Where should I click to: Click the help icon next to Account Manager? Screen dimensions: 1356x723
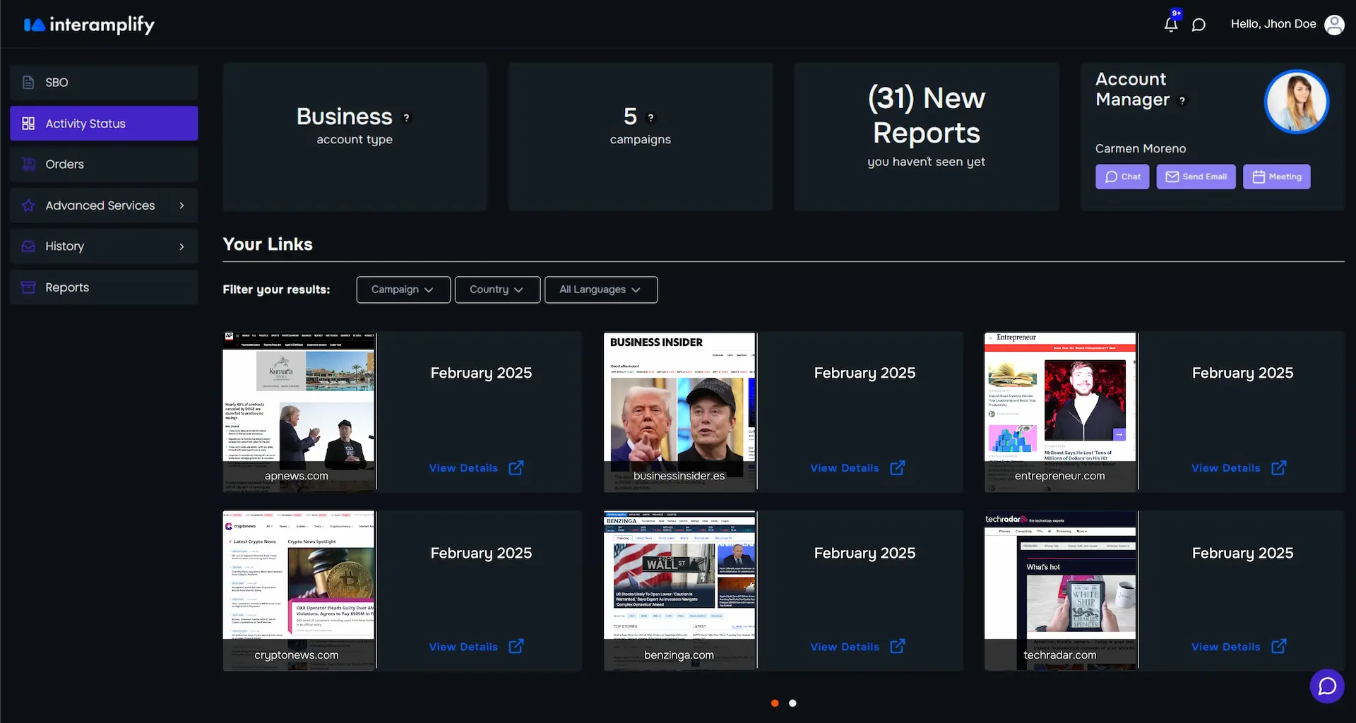tap(1182, 101)
